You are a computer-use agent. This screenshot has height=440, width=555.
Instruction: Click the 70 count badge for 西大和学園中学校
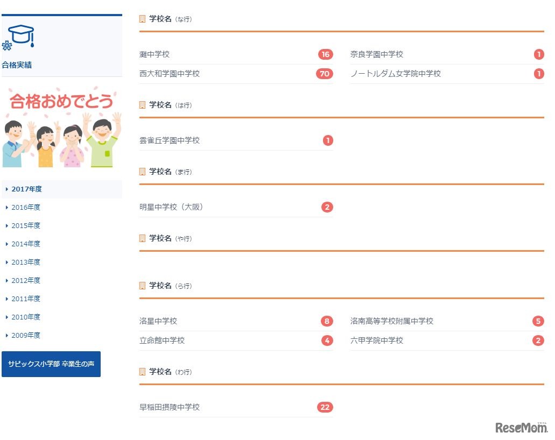[x=324, y=74]
